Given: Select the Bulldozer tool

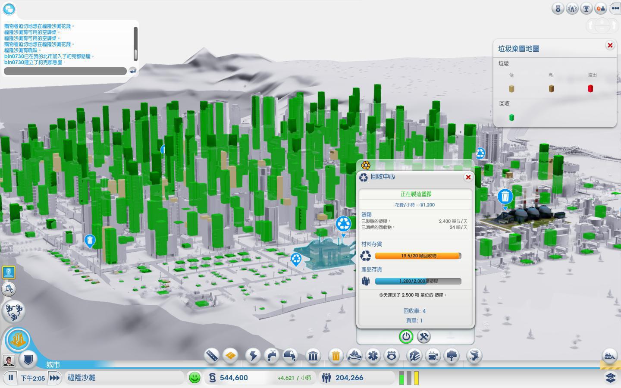Looking at the screenshot, I should tap(609, 356).
